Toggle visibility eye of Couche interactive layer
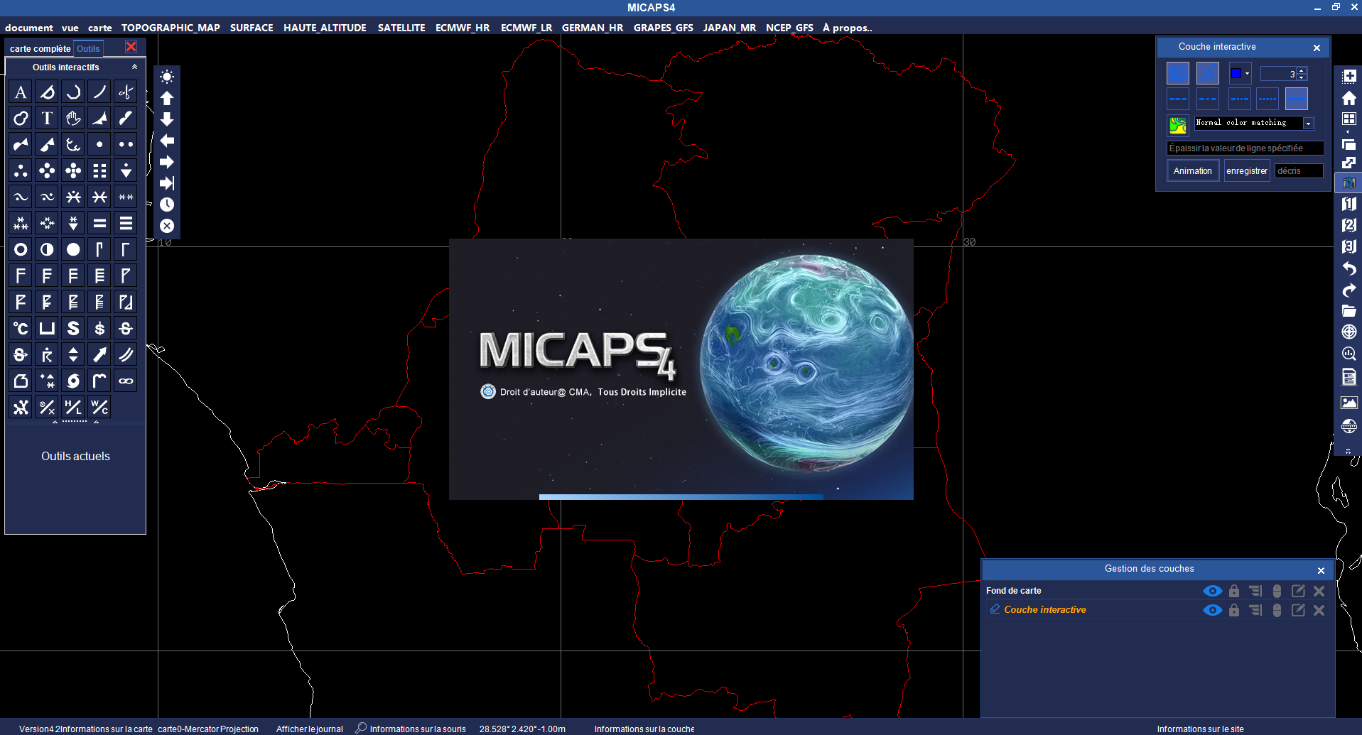1362x735 pixels. click(1212, 610)
